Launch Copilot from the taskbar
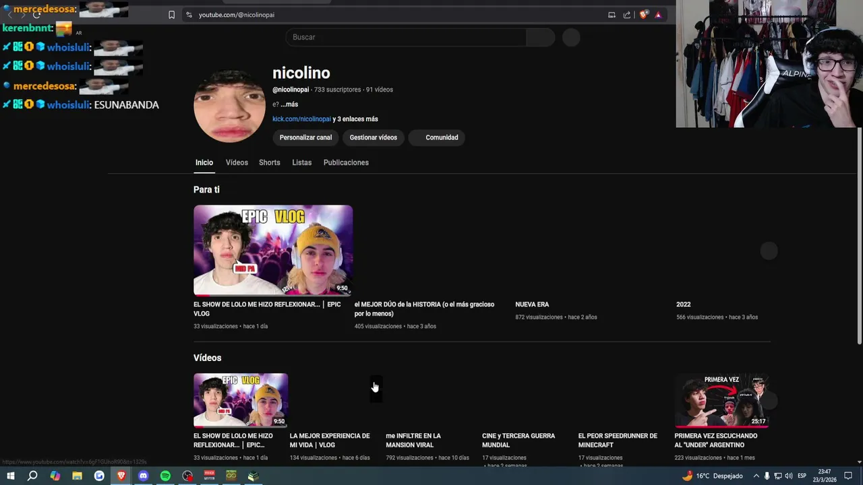 [x=55, y=476]
